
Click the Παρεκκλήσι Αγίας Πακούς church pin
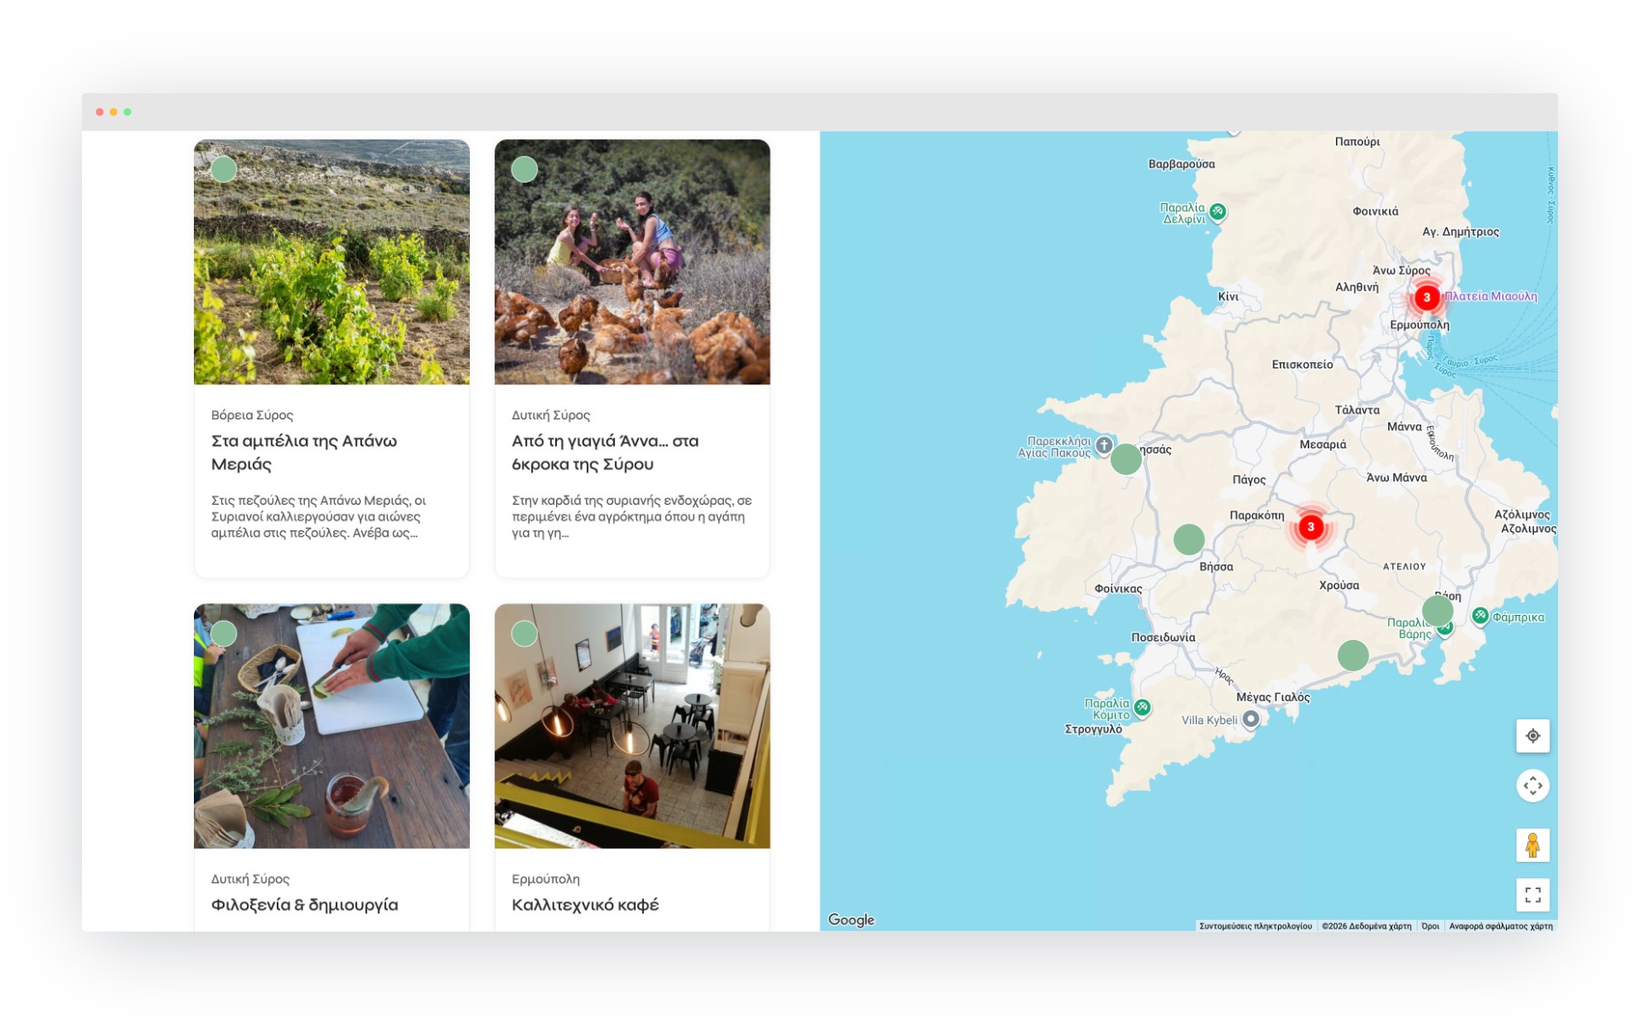[x=1104, y=445]
